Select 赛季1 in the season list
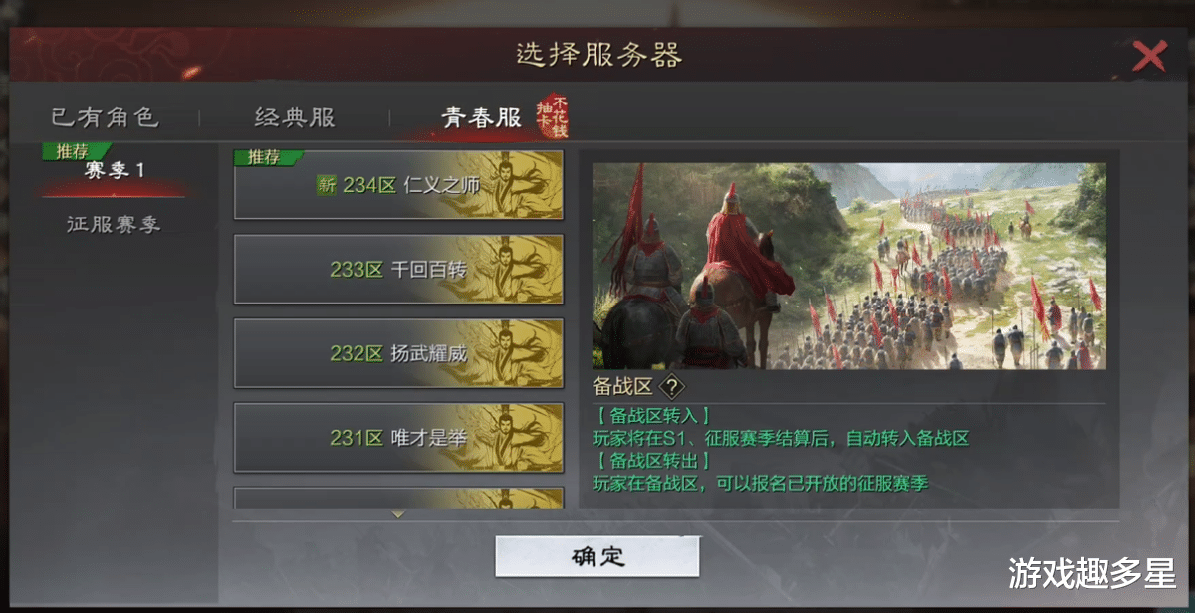 tap(115, 170)
